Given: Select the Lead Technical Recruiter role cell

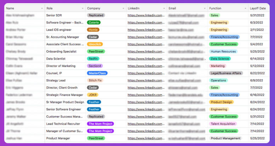Looking at the screenshot, I should [65, 124].
